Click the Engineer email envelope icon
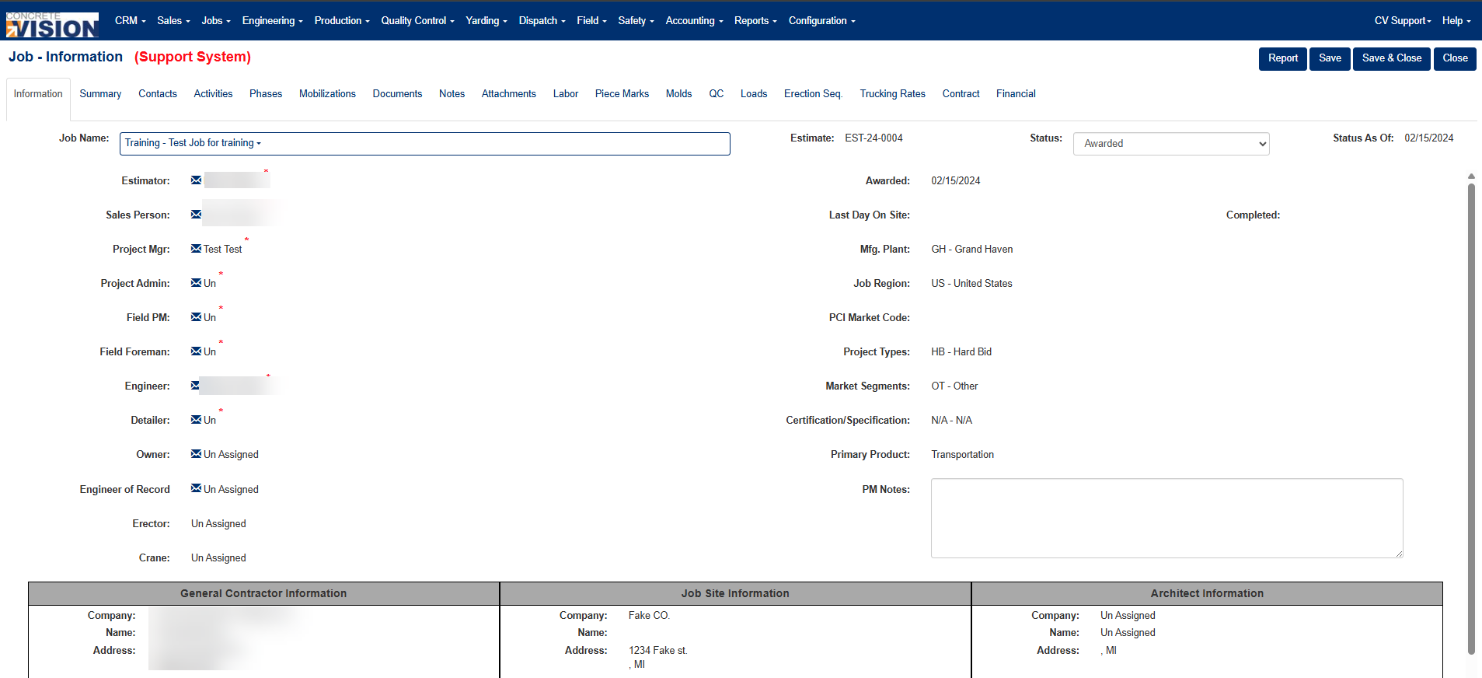Image resolution: width=1482 pixels, height=678 pixels. [196, 386]
